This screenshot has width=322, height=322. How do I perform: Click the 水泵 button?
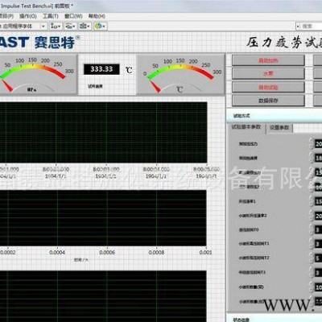268,73
